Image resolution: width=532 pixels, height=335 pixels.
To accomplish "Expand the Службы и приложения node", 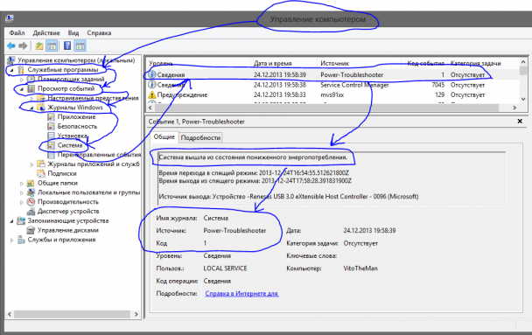I will click(12, 240).
